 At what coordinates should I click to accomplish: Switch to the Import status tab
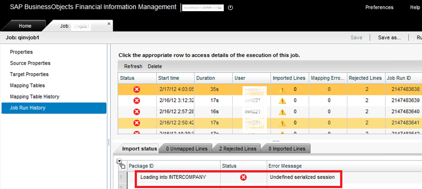(x=140, y=149)
